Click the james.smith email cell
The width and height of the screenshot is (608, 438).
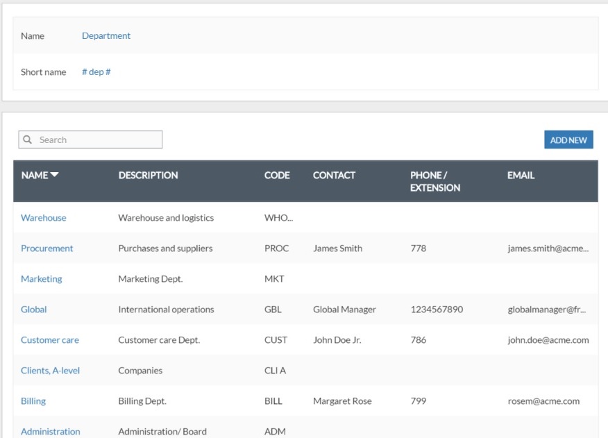click(x=548, y=249)
